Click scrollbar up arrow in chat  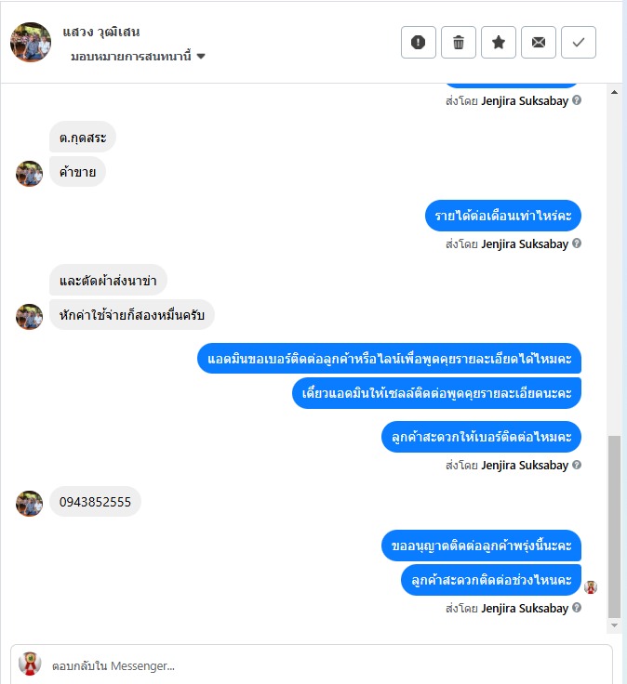click(x=614, y=92)
